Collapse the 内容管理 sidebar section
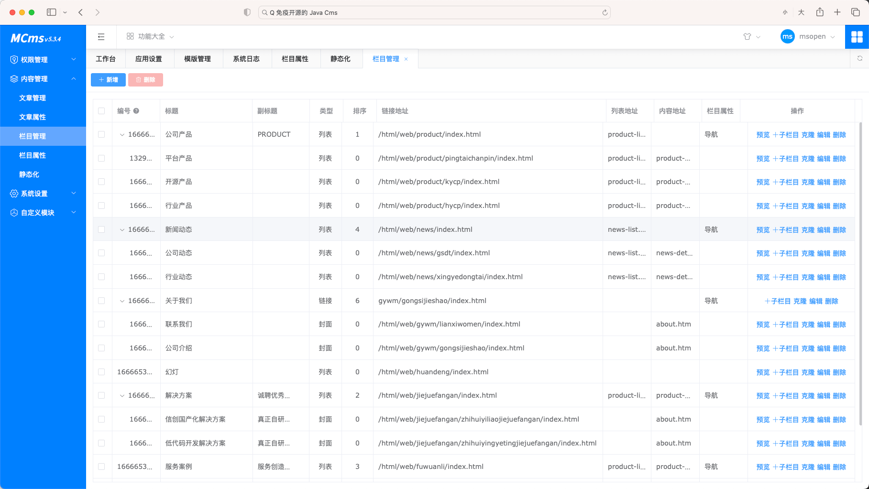 click(74, 78)
